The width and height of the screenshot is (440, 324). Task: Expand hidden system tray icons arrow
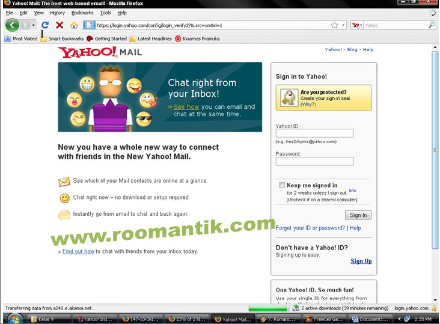[399, 319]
